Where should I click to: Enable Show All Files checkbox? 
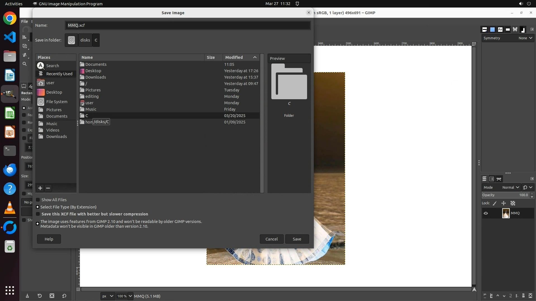38,200
